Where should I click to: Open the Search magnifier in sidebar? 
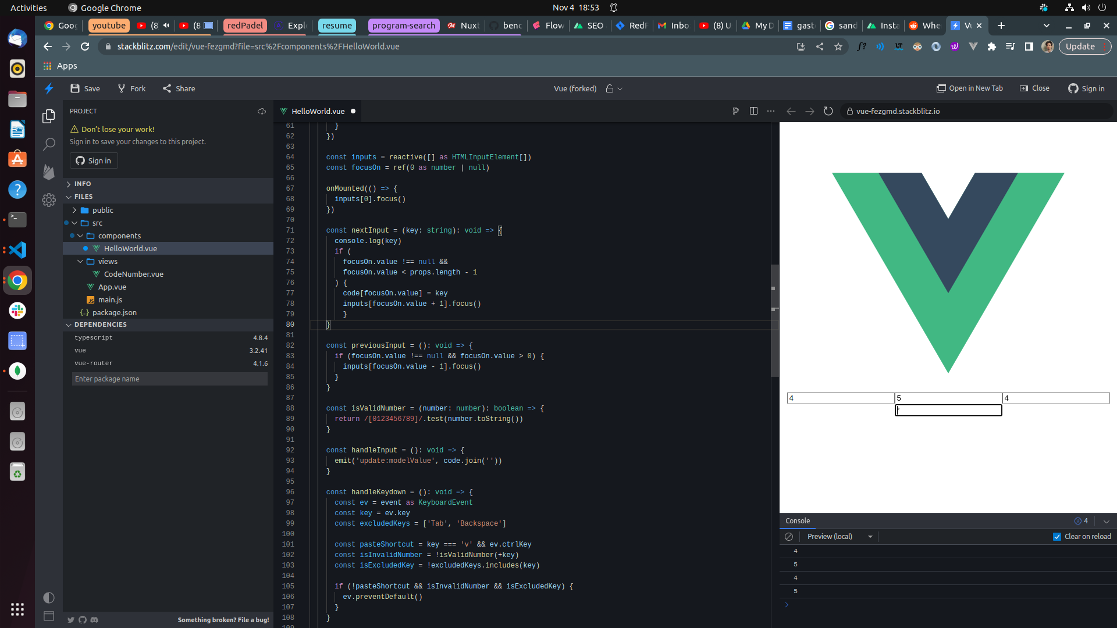point(49,144)
